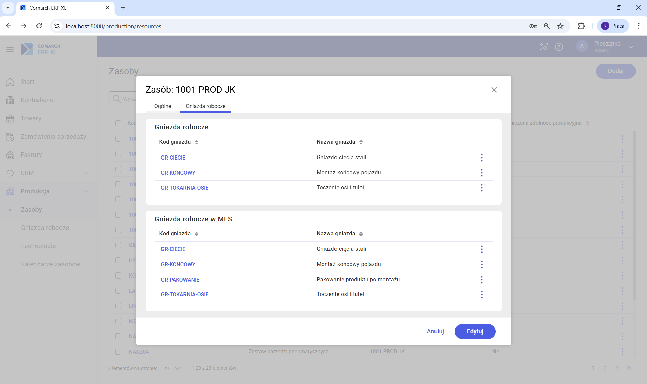Open the items-per-page dropdown

point(171,368)
